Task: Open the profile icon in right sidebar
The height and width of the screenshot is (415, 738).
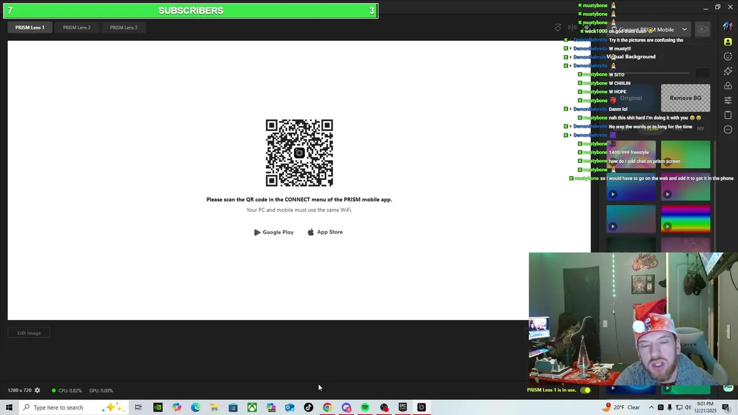Action: tap(728, 42)
